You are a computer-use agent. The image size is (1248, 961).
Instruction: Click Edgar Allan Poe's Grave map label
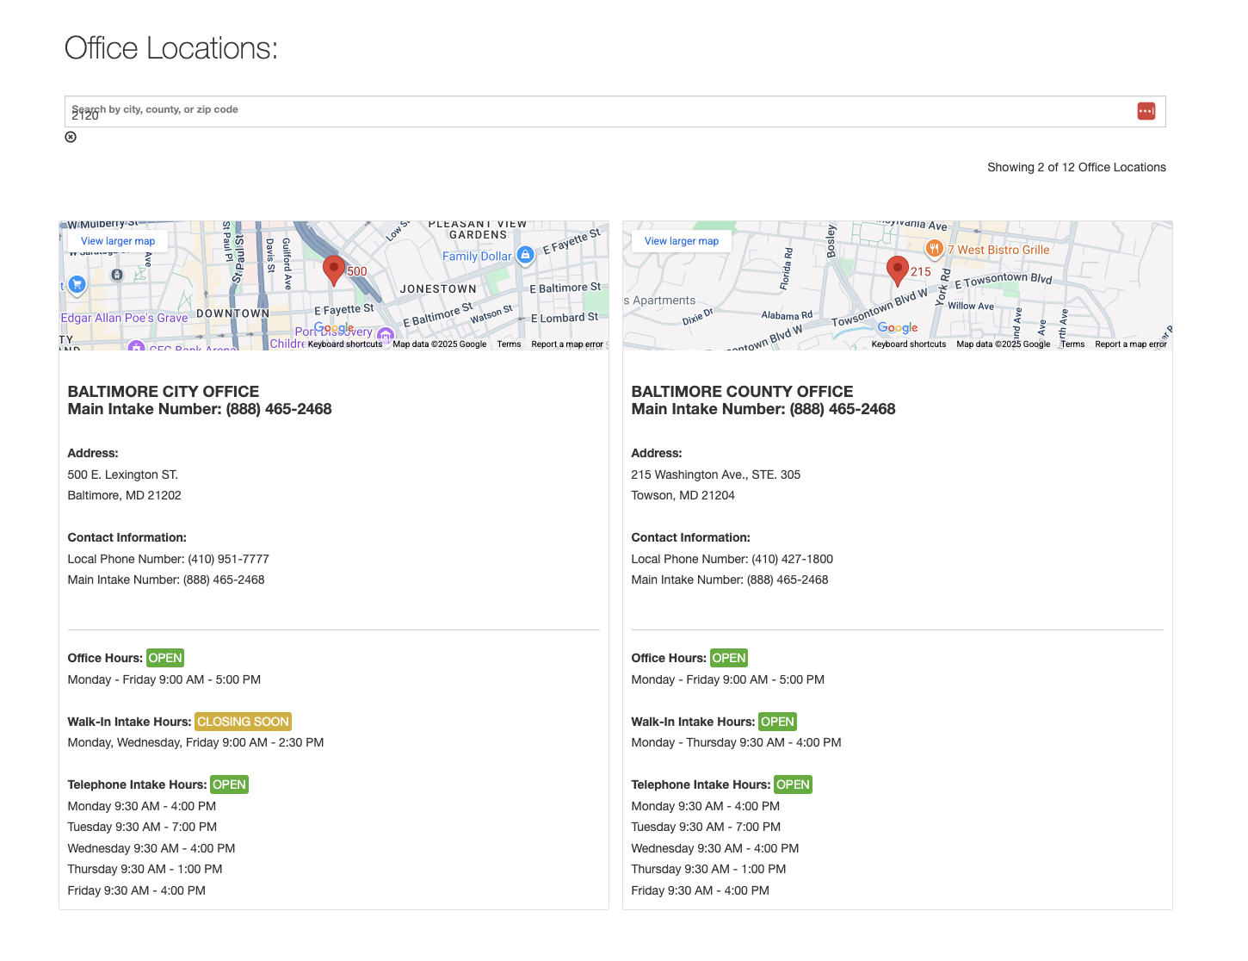coord(124,318)
